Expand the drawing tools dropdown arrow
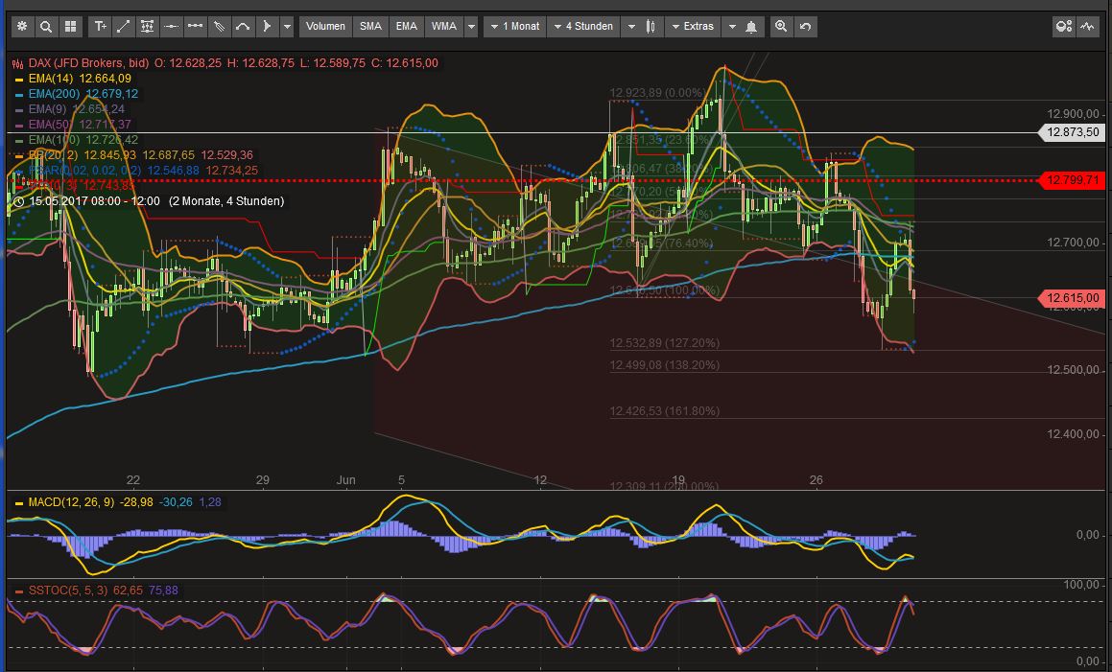 tap(286, 26)
